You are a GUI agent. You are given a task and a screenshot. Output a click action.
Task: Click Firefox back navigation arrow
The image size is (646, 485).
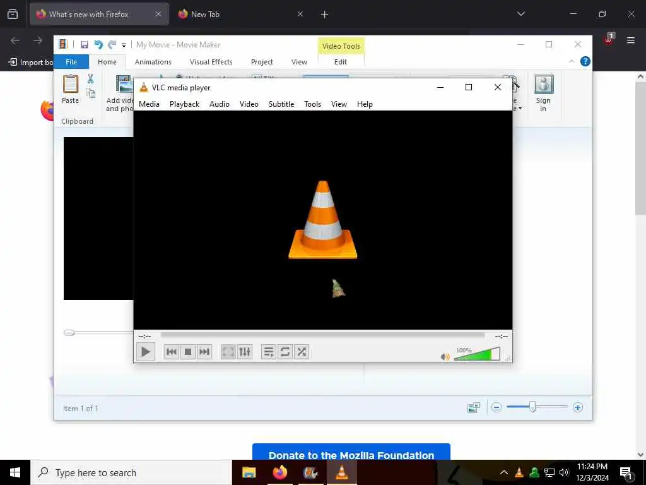pos(15,40)
